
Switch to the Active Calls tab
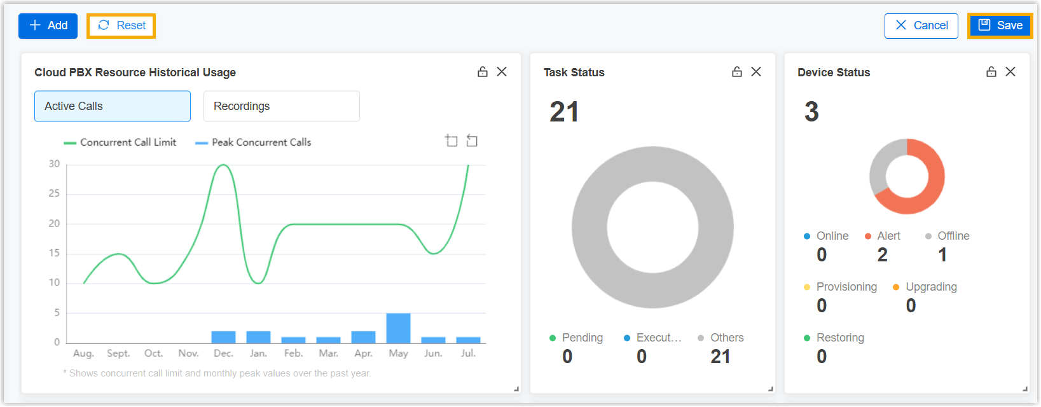[x=113, y=106]
